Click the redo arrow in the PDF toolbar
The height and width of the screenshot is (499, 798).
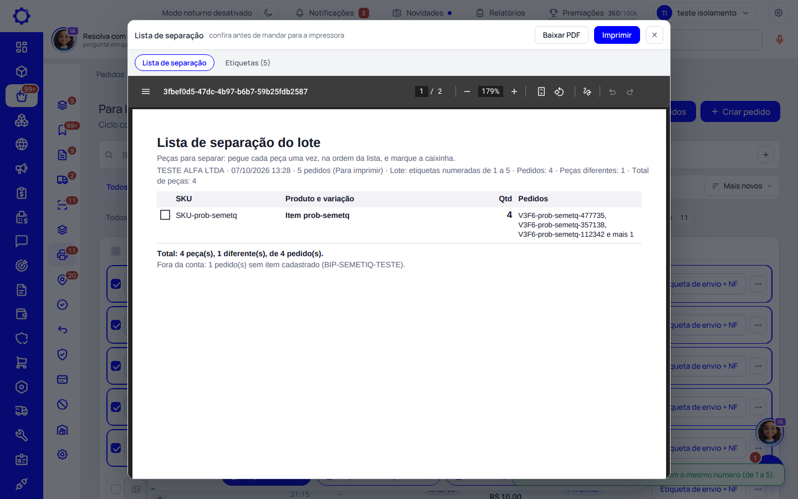[630, 91]
